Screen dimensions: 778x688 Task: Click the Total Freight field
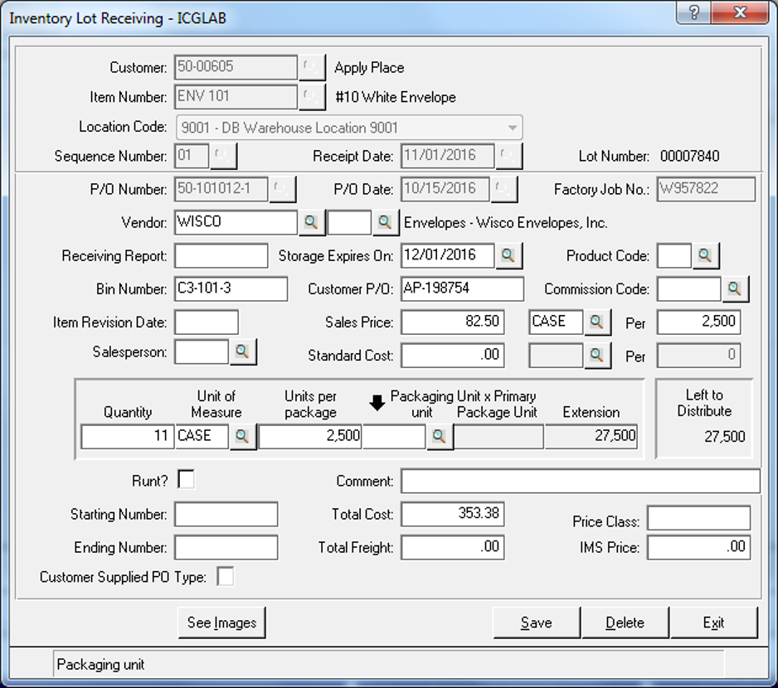click(x=453, y=547)
